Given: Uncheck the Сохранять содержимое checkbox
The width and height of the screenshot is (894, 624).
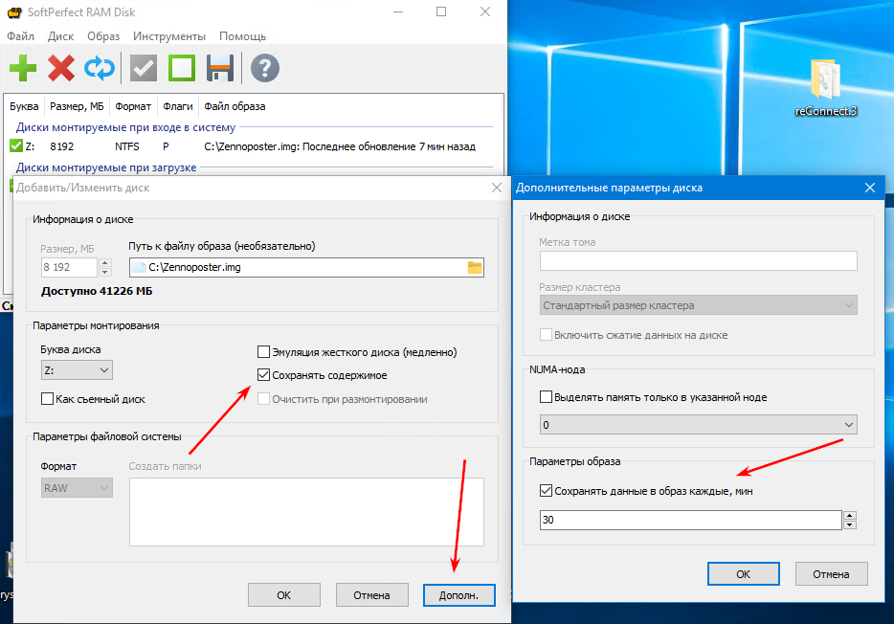Looking at the screenshot, I should pyautogui.click(x=263, y=375).
